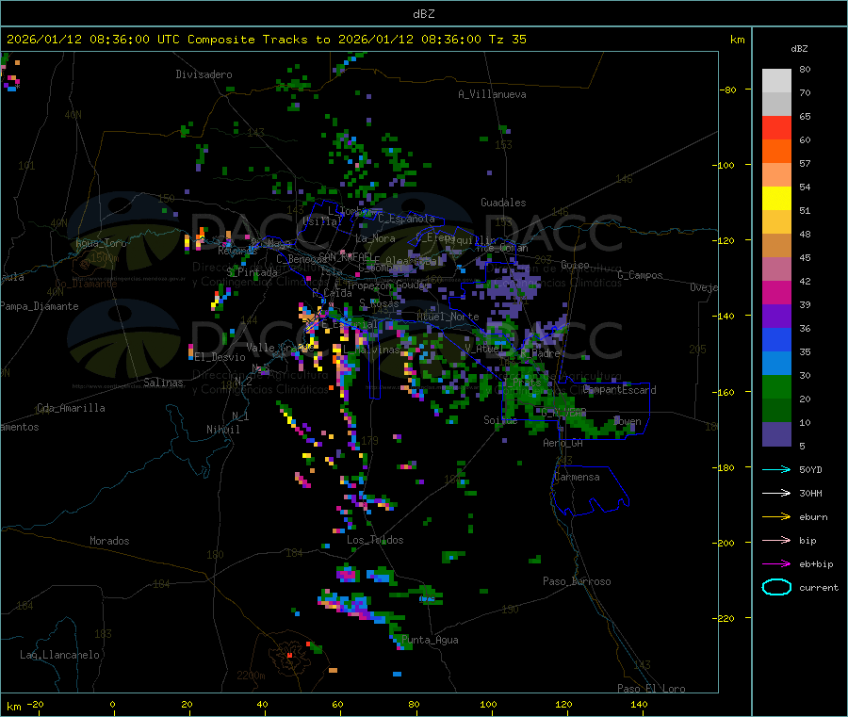Image resolution: width=848 pixels, height=717 pixels.
Task: Click the Agua_Toro place label
Action: tap(101, 243)
